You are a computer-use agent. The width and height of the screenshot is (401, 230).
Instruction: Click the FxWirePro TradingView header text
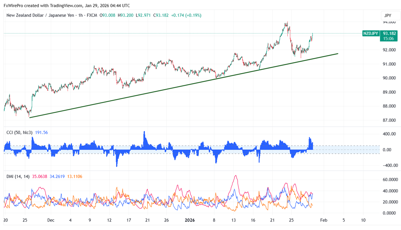click(66, 5)
